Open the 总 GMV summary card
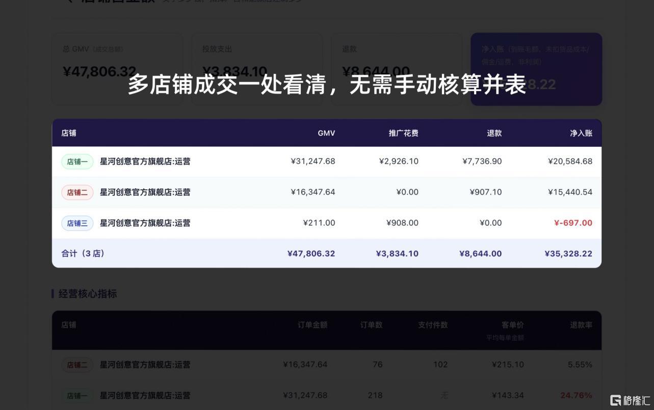The height and width of the screenshot is (410, 654). (x=117, y=69)
